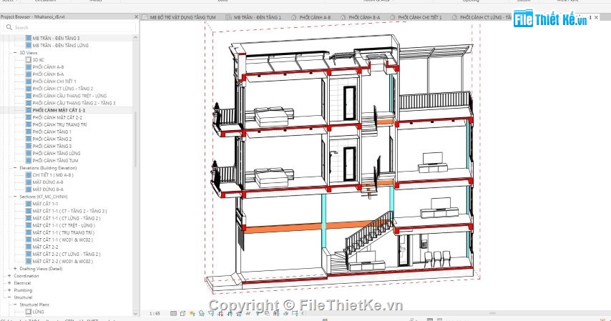Screen dimensions: 611x321
Task: Select MẶT ĐỨNG A-B elevation
Action: pos(47,182)
